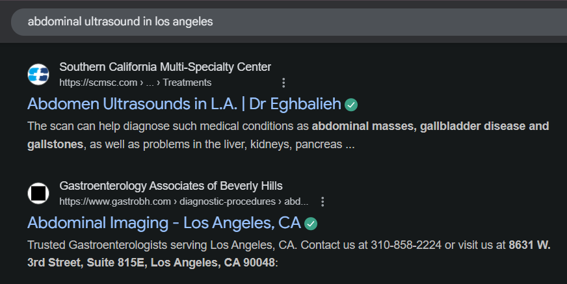Open Abdomen Ultrasounds in L.A. result link
This screenshot has width=567, height=284.
(184, 104)
